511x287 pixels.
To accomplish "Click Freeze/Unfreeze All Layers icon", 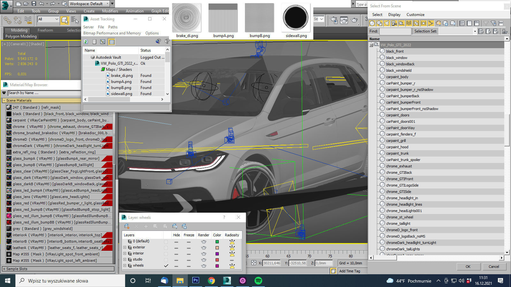I will coord(184,226).
